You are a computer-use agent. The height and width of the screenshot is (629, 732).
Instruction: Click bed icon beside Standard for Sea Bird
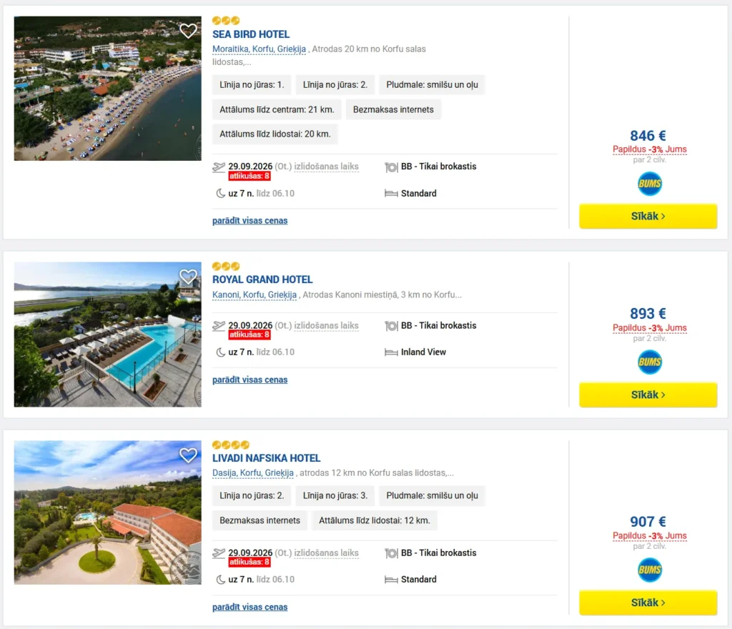[x=391, y=194]
